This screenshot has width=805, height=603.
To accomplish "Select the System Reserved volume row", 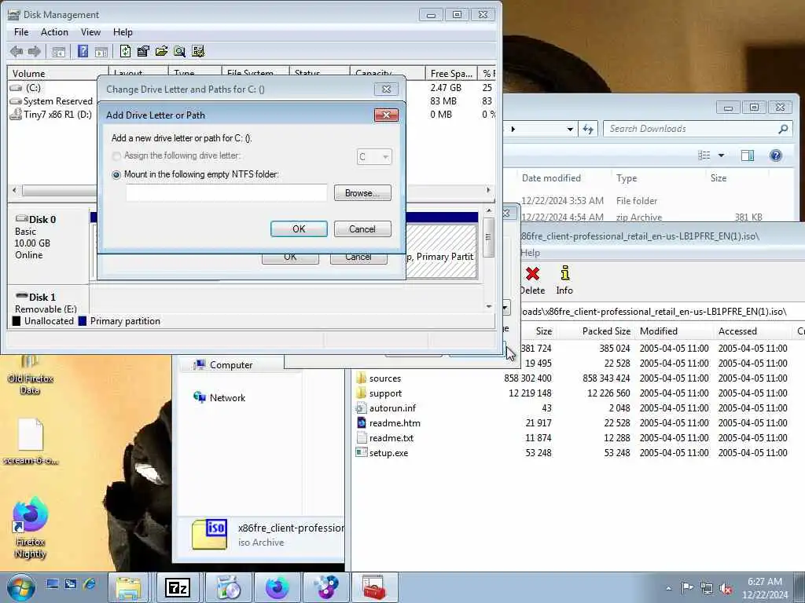I will click(x=51, y=101).
